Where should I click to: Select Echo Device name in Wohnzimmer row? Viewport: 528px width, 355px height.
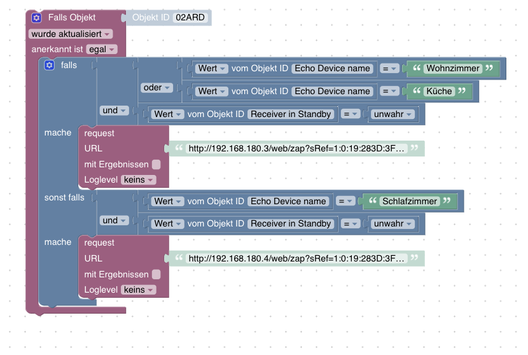tap(332, 68)
